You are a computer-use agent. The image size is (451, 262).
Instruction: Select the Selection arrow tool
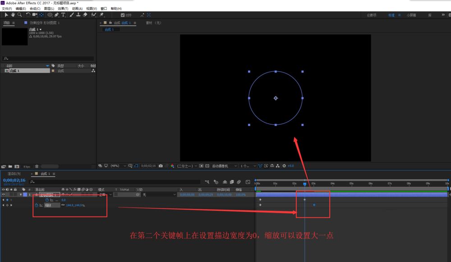point(6,15)
